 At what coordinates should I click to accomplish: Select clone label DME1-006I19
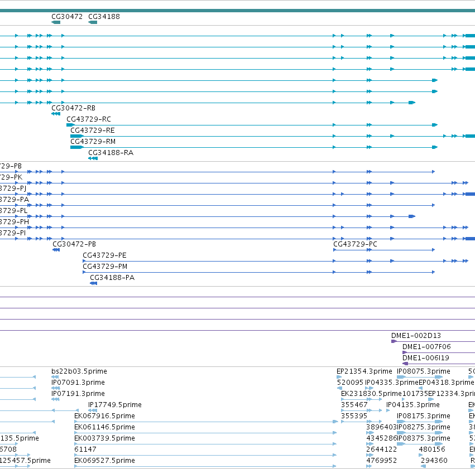point(426,358)
